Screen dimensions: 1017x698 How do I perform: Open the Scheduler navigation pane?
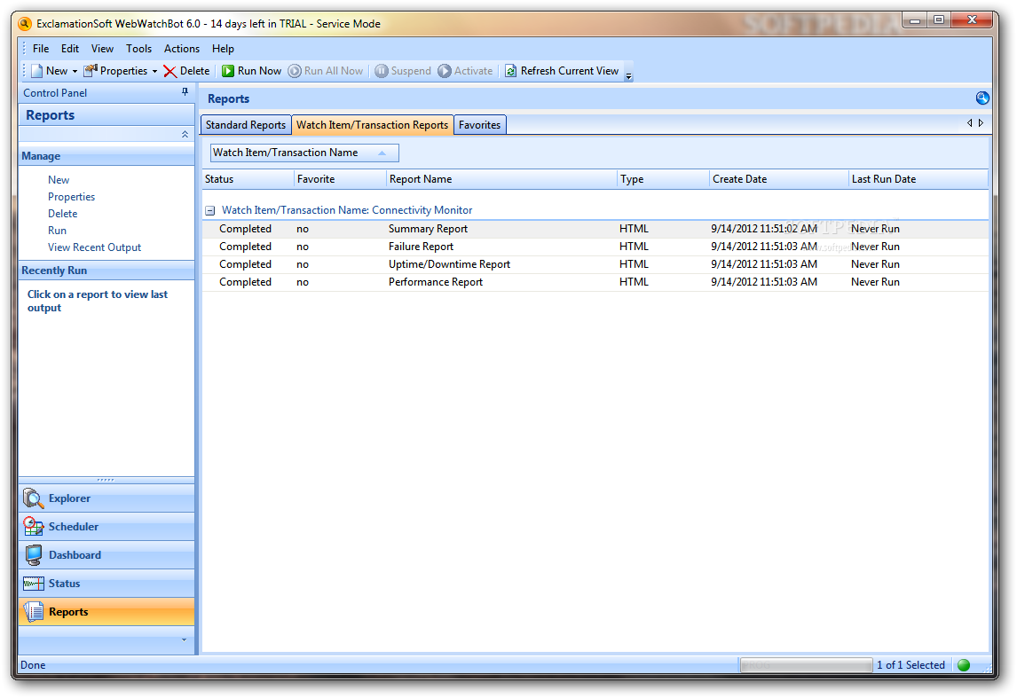106,527
